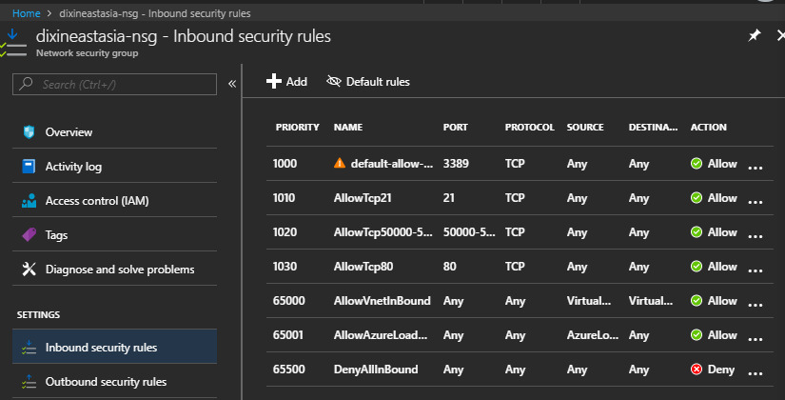Open Access control (IAM)
785x400 pixels.
(114, 201)
